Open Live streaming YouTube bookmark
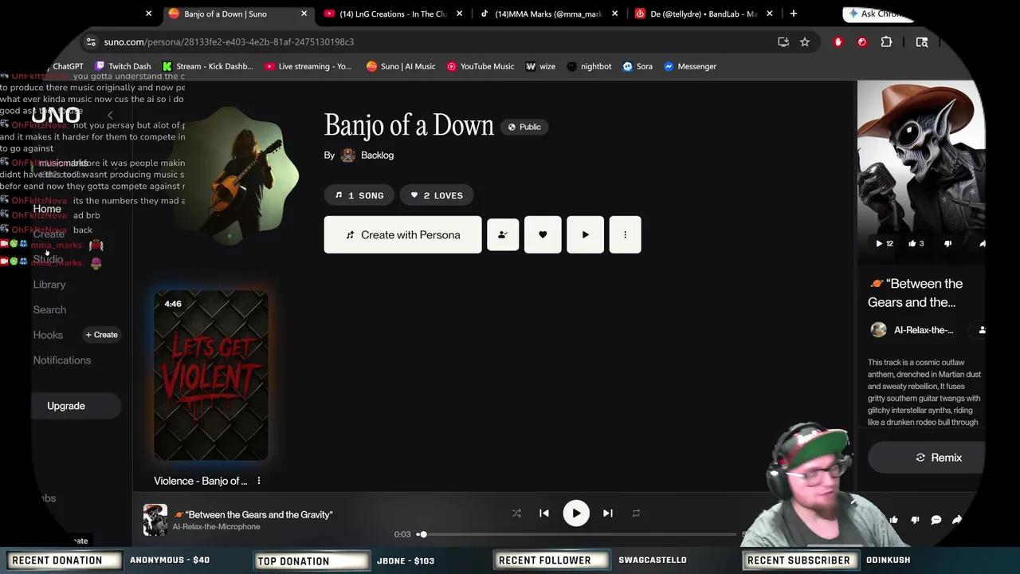Screen dimensions: 1020x574 coord(308,67)
